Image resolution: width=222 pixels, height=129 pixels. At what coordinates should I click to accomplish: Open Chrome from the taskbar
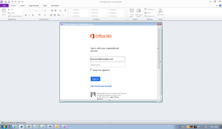(29, 127)
